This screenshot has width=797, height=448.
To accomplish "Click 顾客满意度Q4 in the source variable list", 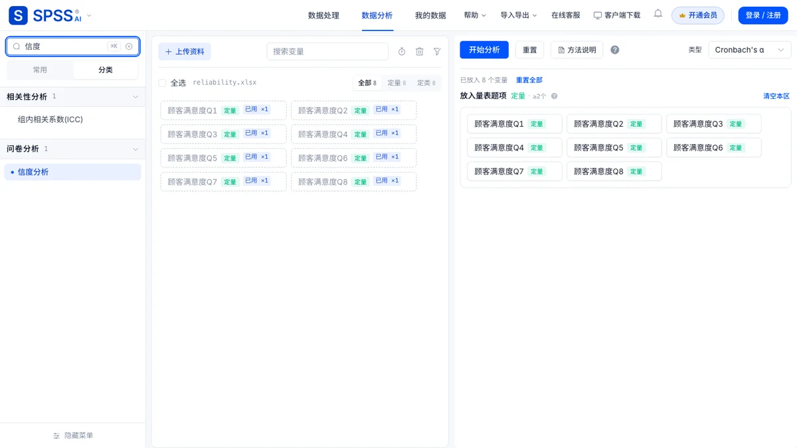I will pos(354,134).
